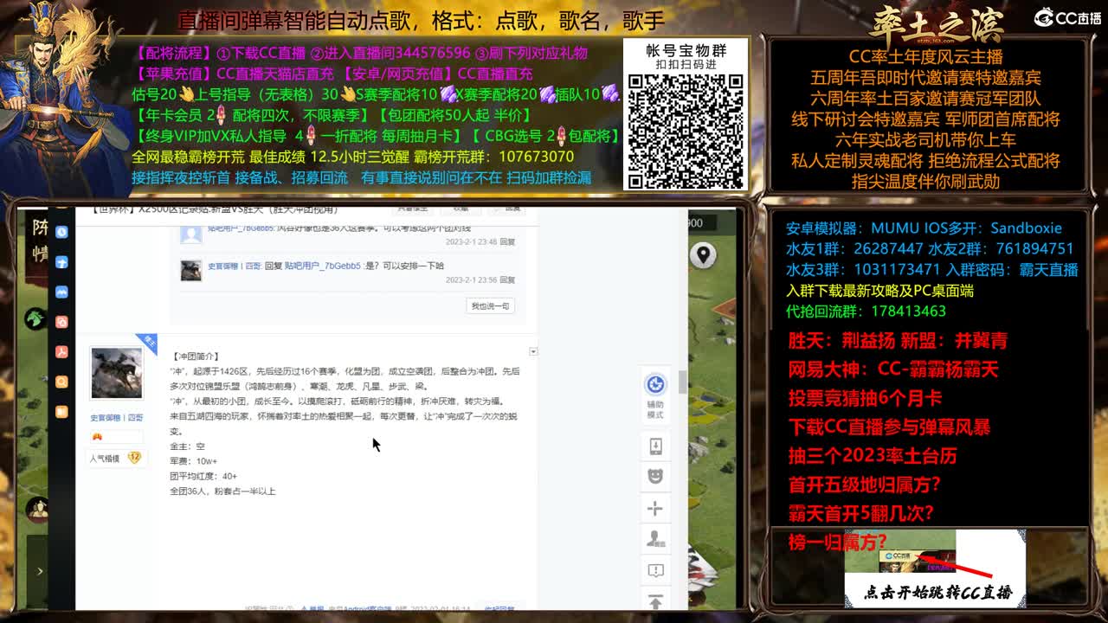This screenshot has width=1108, height=623.
Task: Click the feedback exclamation bubble icon
Action: 655,570
